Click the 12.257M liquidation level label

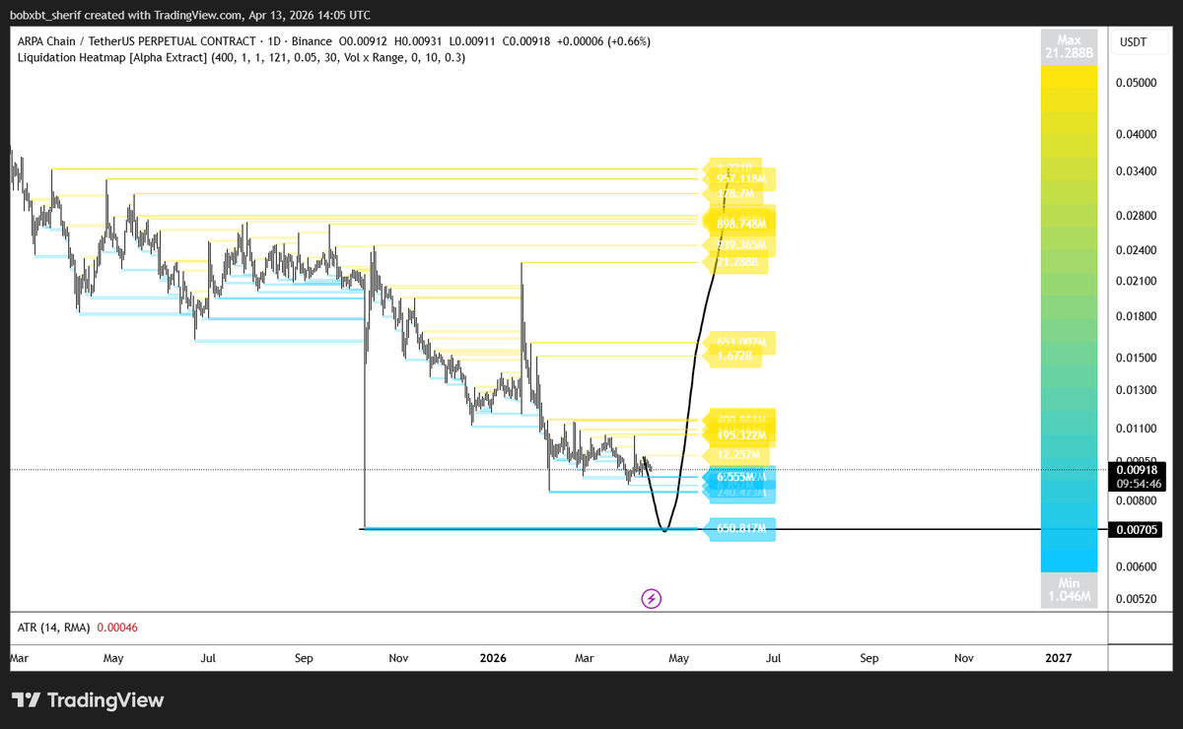click(736, 454)
